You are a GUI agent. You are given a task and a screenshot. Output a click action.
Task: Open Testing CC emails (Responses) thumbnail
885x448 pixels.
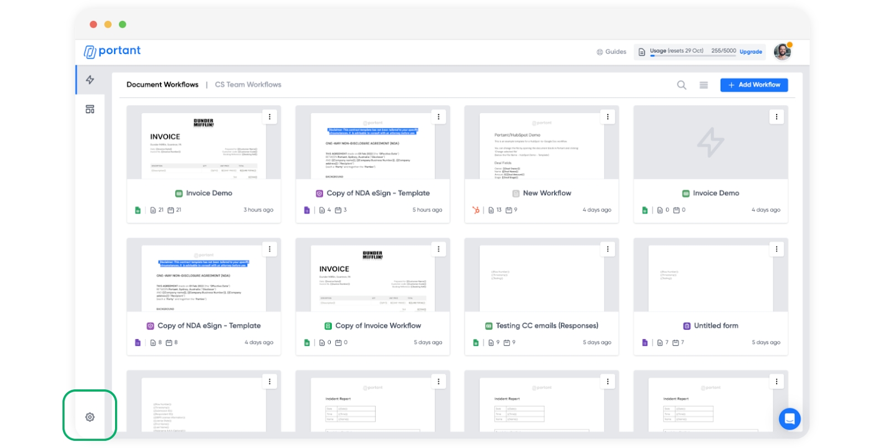click(541, 278)
